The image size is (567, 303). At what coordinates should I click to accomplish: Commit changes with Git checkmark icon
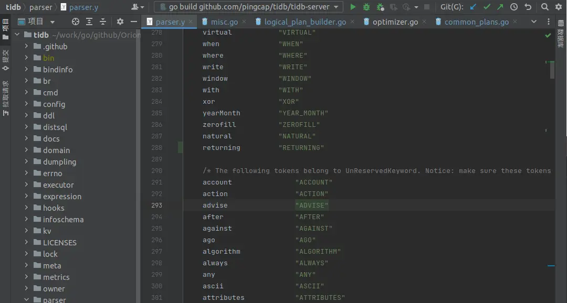(x=487, y=7)
